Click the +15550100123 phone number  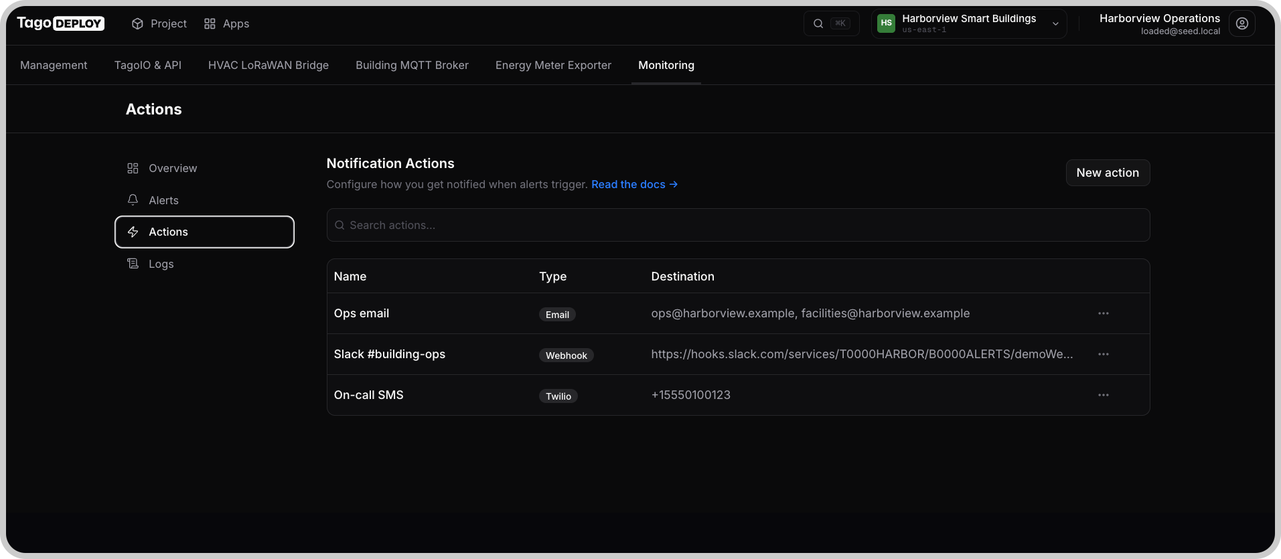[690, 395]
